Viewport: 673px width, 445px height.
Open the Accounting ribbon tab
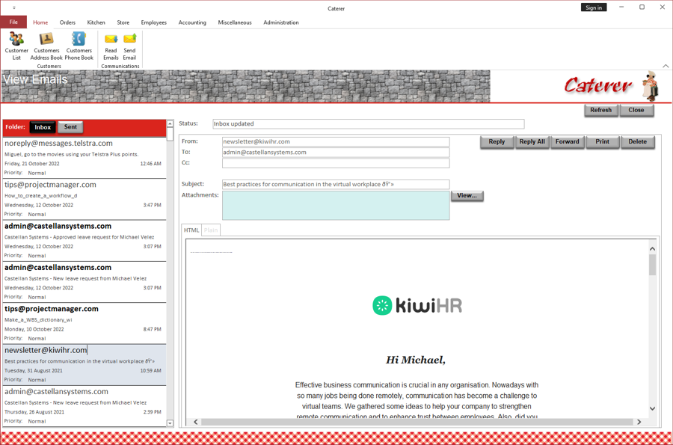(x=192, y=22)
